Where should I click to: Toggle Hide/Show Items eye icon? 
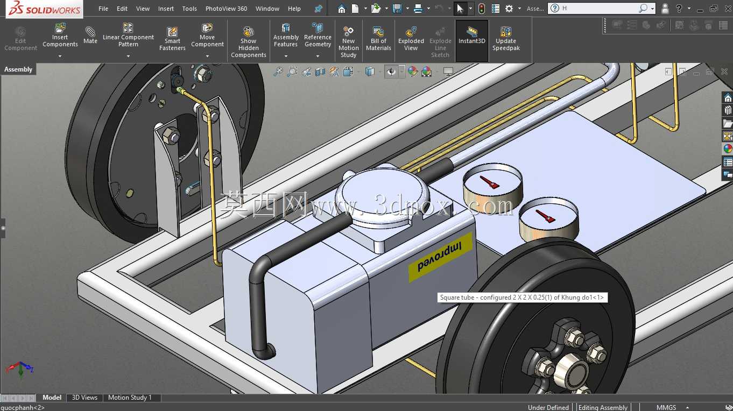point(391,72)
